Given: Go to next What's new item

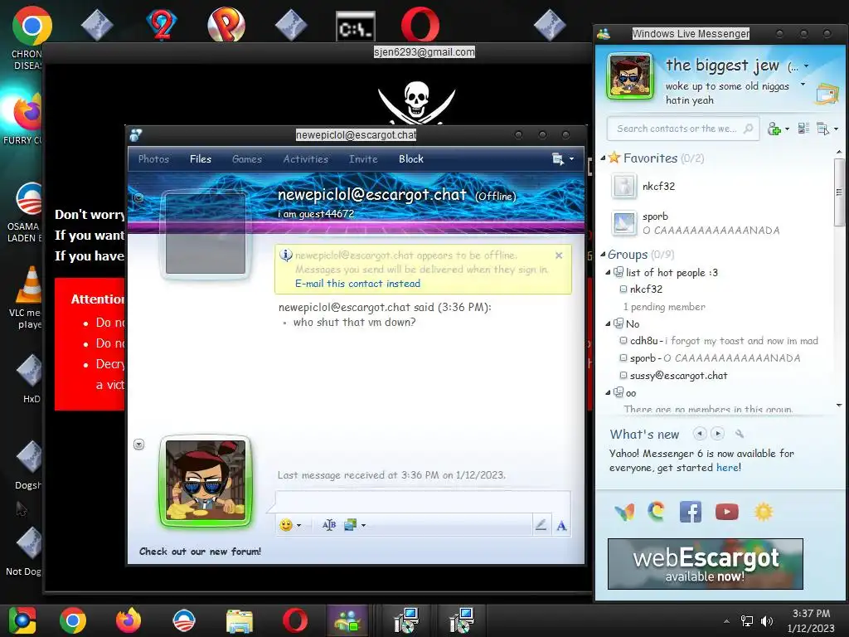Looking at the screenshot, I should [718, 433].
